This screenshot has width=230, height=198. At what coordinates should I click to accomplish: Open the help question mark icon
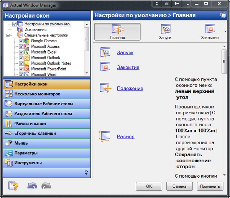13,186
